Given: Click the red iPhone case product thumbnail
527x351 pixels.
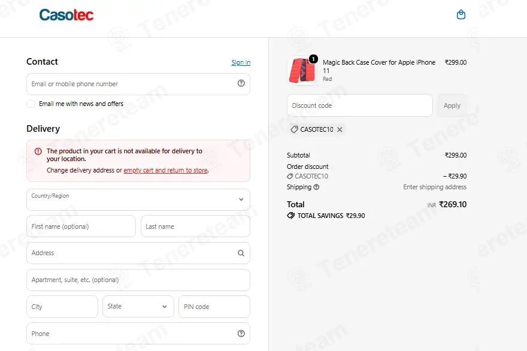Looking at the screenshot, I should point(302,70).
